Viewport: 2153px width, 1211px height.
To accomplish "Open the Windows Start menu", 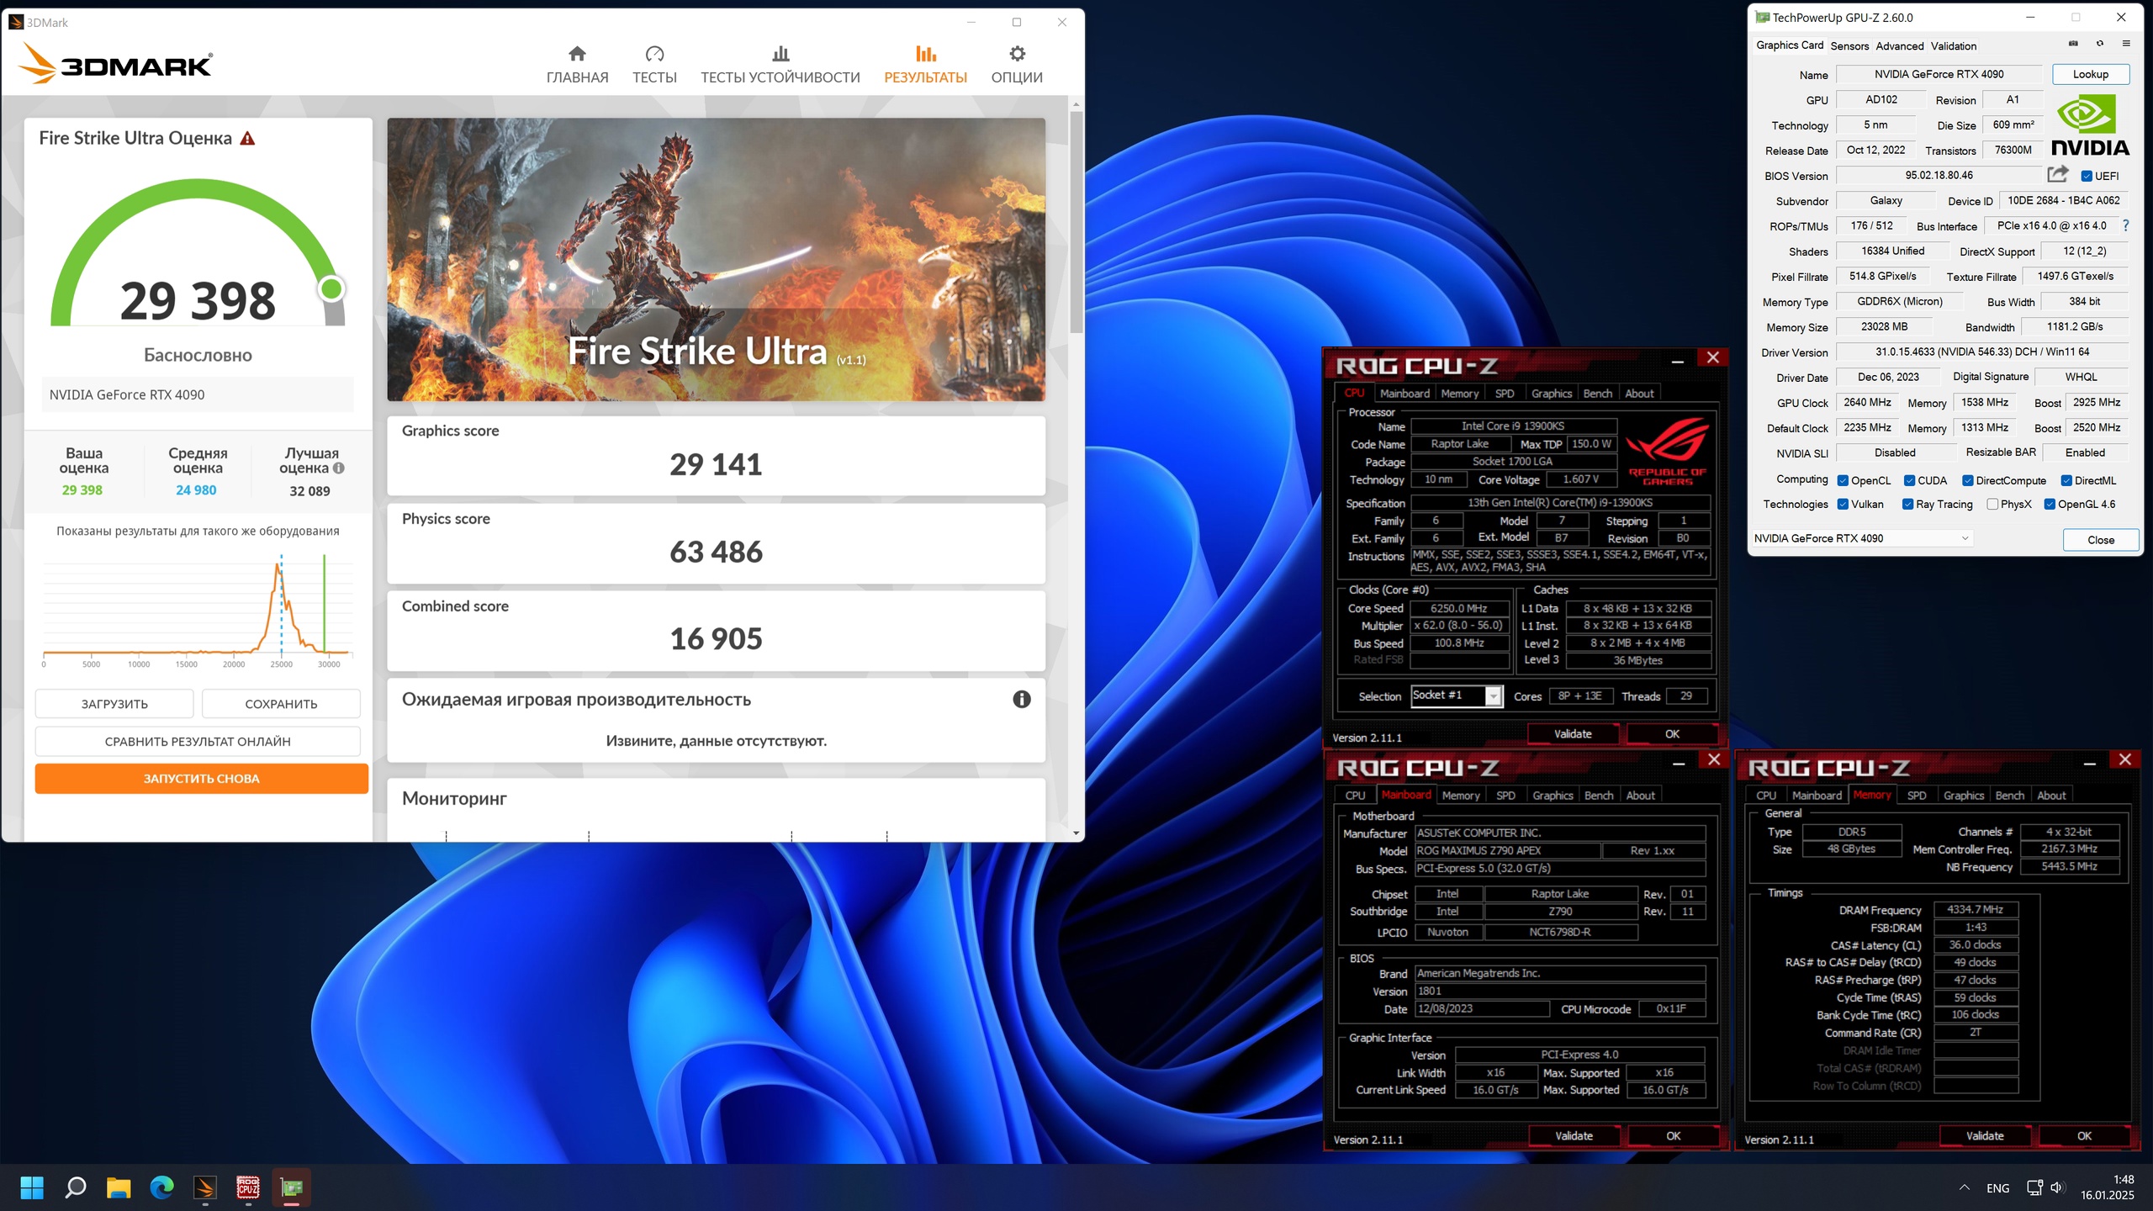I will tap(32, 1187).
